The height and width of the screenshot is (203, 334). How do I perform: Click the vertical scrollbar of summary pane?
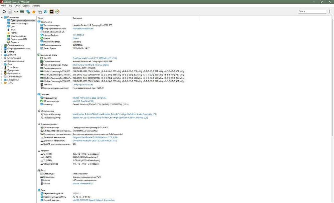coord(333,77)
